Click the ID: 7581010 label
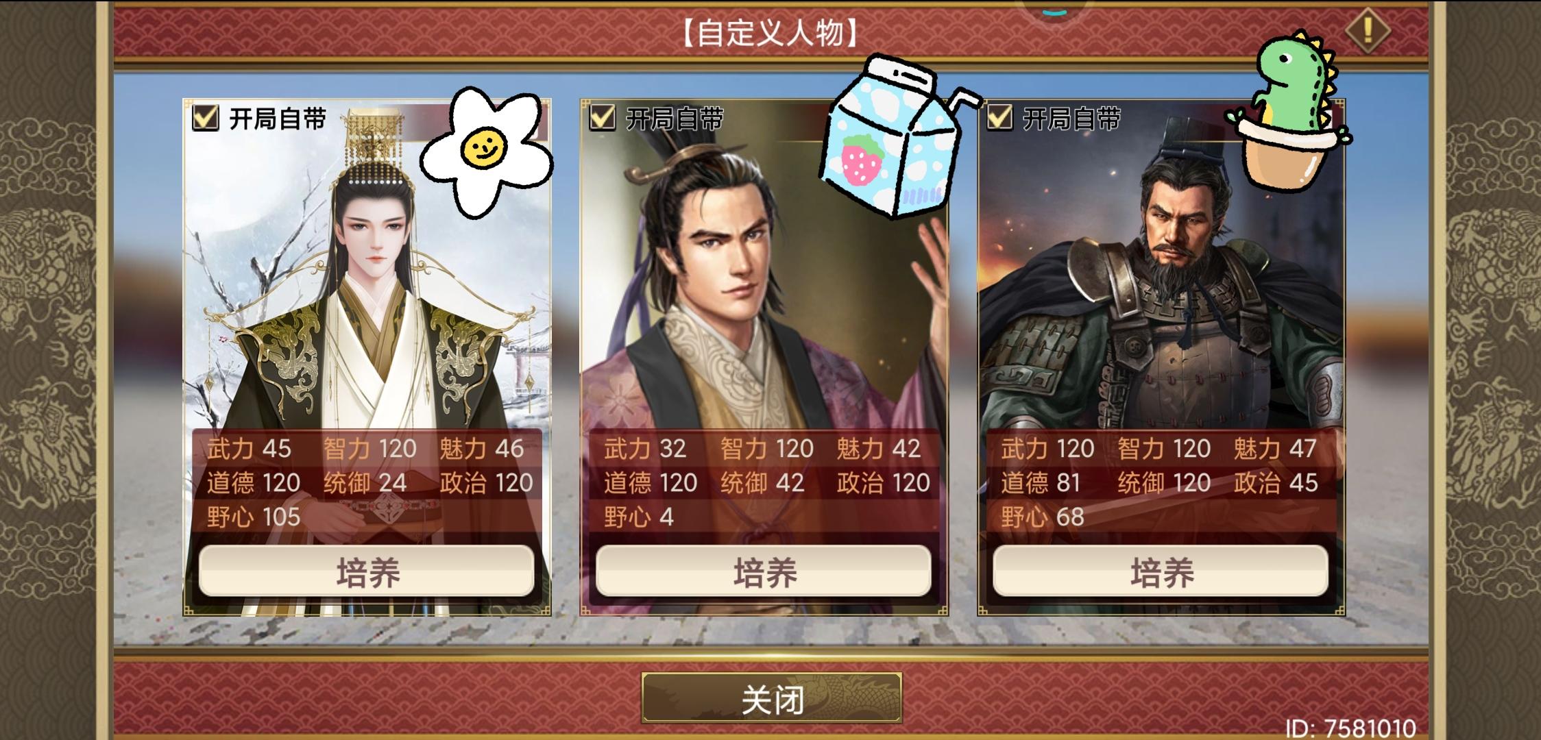The image size is (1541, 740). [1350, 728]
